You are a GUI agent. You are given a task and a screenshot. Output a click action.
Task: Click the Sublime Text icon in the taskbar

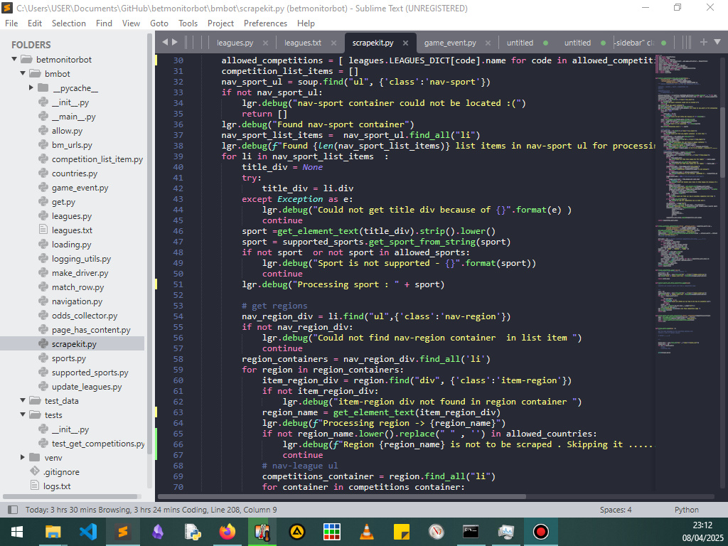(123, 531)
